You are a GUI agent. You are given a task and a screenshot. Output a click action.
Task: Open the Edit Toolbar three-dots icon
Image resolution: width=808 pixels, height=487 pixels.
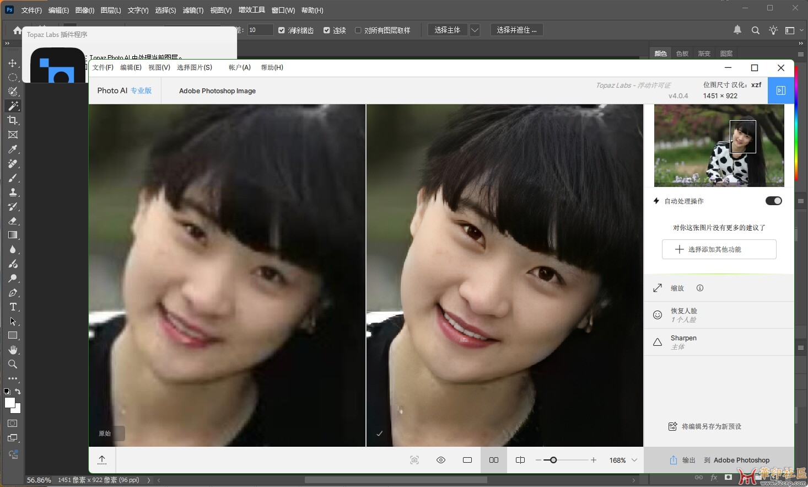point(13,379)
